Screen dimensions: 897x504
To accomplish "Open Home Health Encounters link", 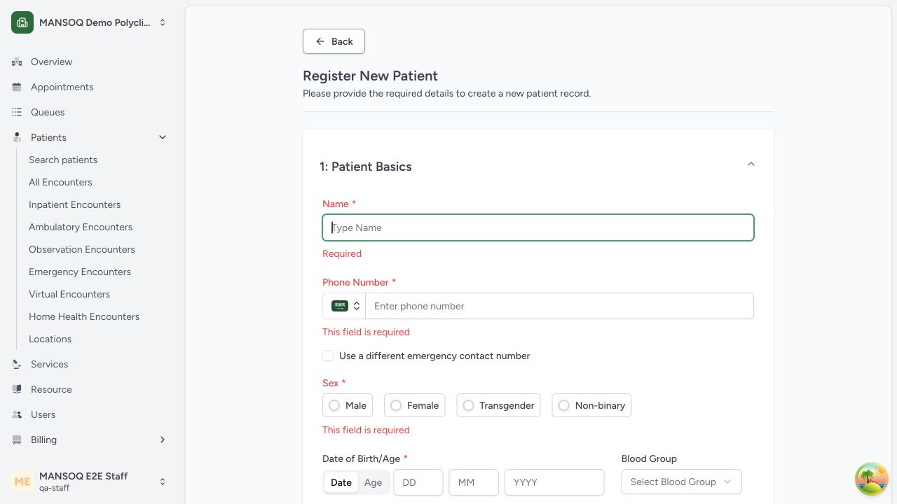I will pos(84,316).
